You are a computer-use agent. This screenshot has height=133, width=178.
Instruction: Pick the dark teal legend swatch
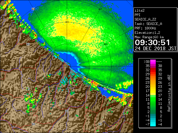coord(153,116)
